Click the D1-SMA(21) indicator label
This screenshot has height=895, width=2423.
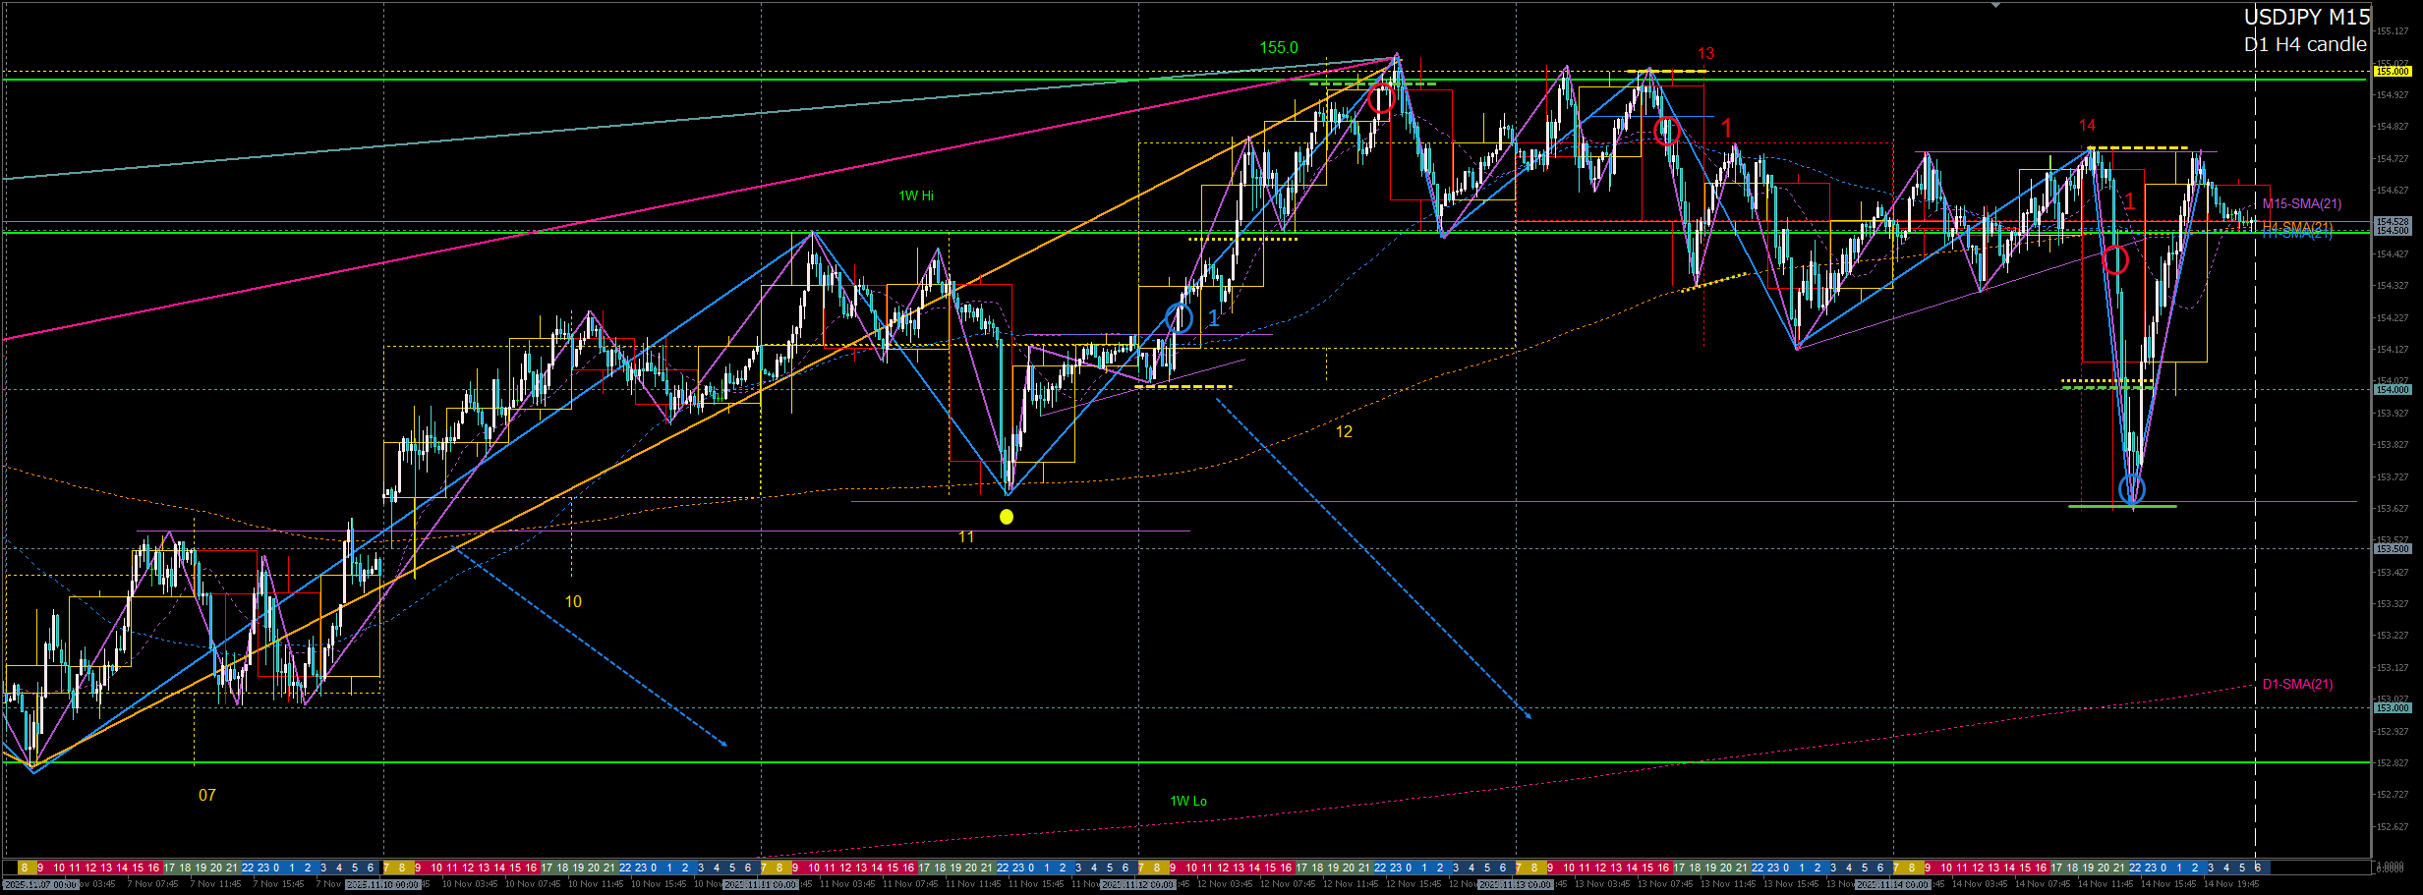click(2297, 685)
